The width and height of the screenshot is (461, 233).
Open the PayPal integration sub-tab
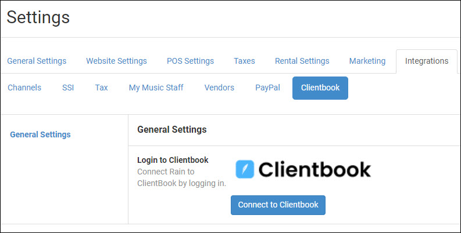click(x=267, y=88)
